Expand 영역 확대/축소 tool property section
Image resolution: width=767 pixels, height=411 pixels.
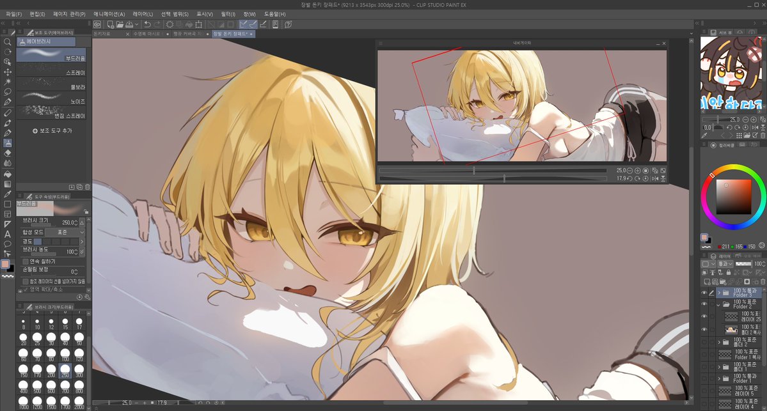[20, 290]
